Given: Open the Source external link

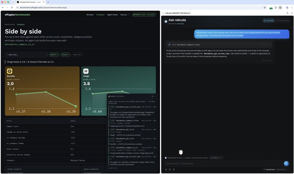Looking at the screenshot, I should coord(125,15).
